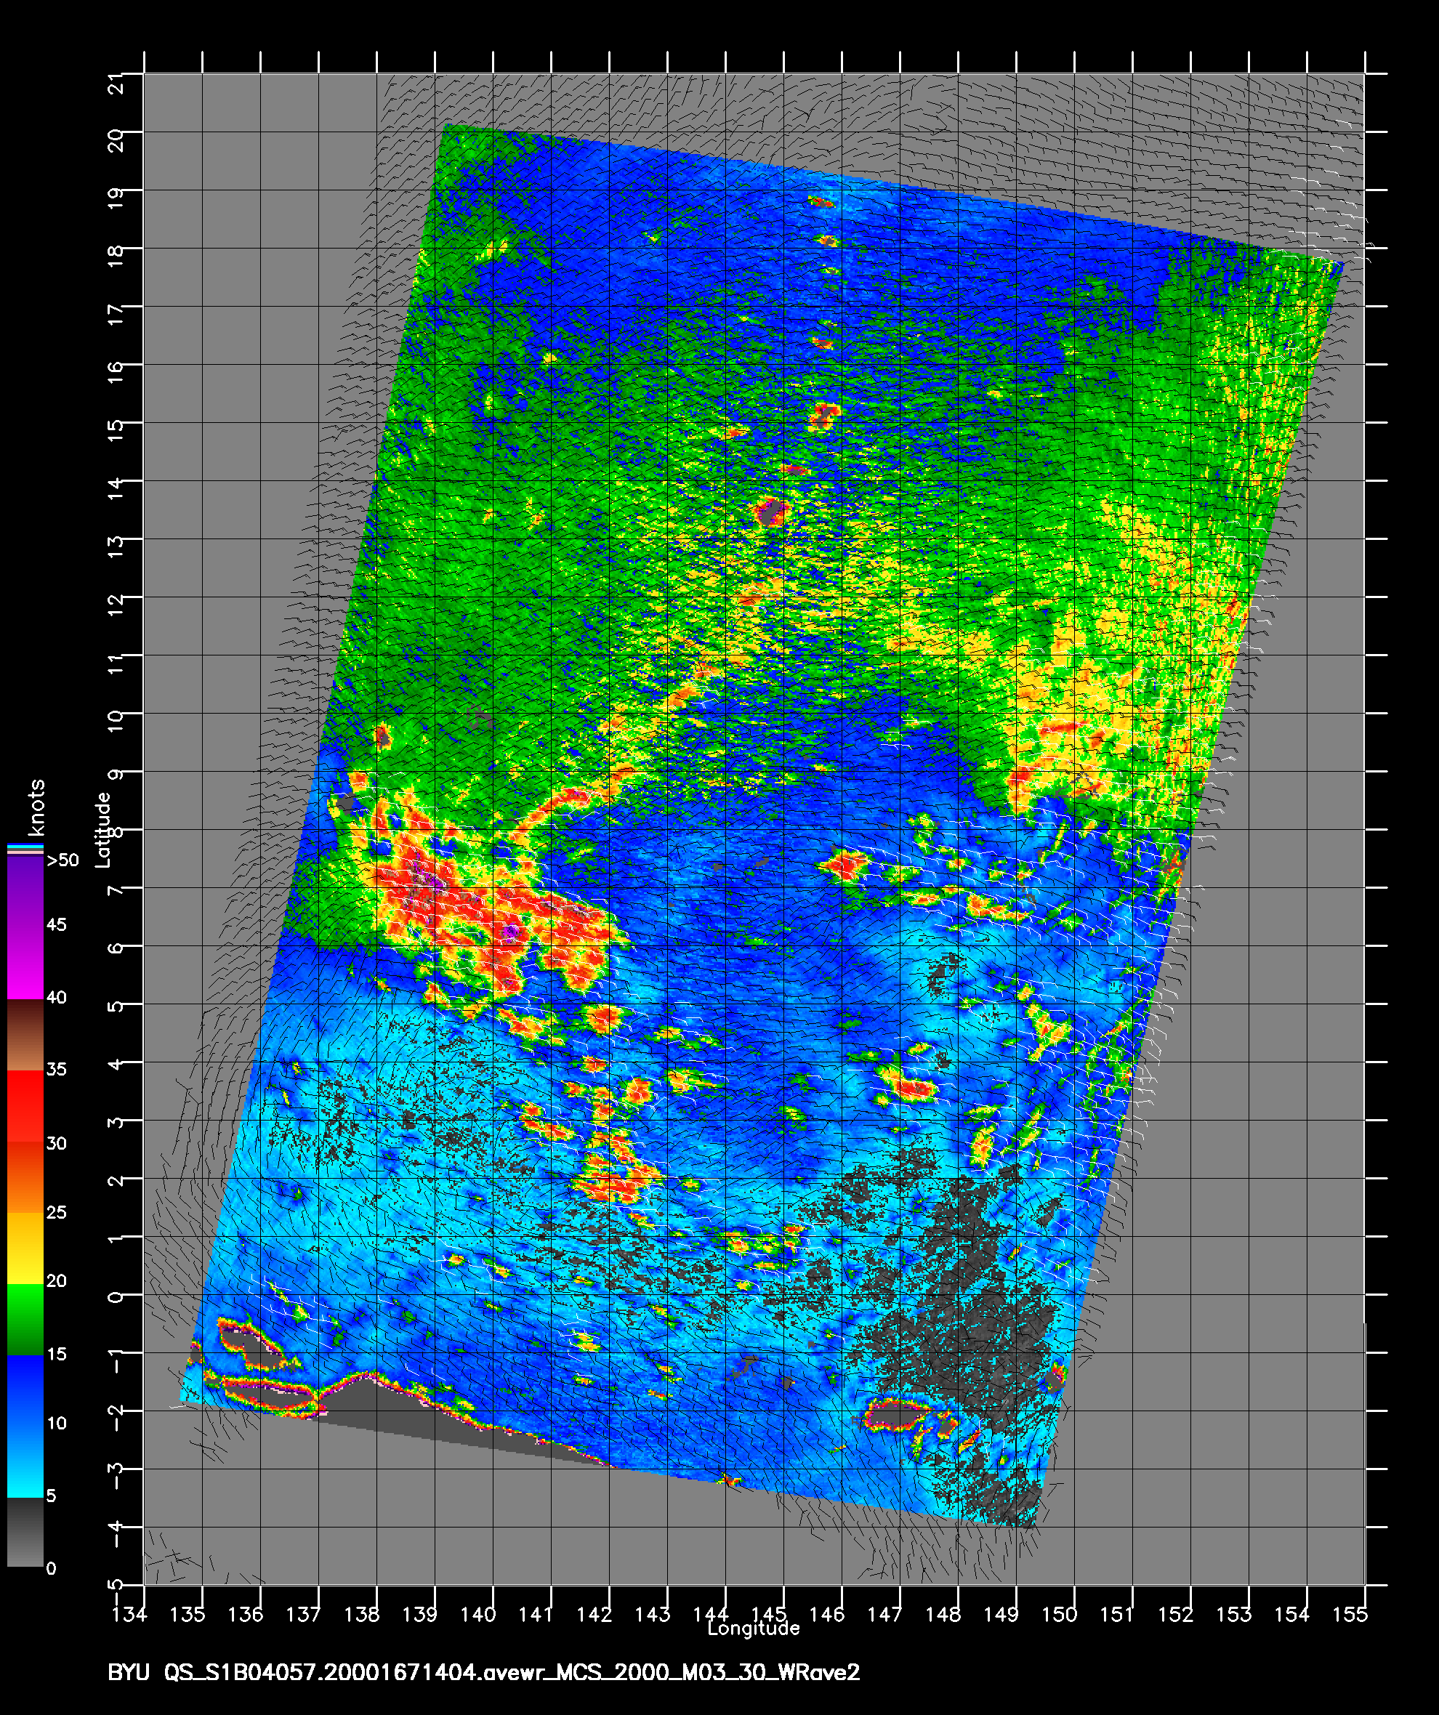Click the 45 knots colorbar label
Viewport: 1439px width, 1715px height.
(57, 924)
